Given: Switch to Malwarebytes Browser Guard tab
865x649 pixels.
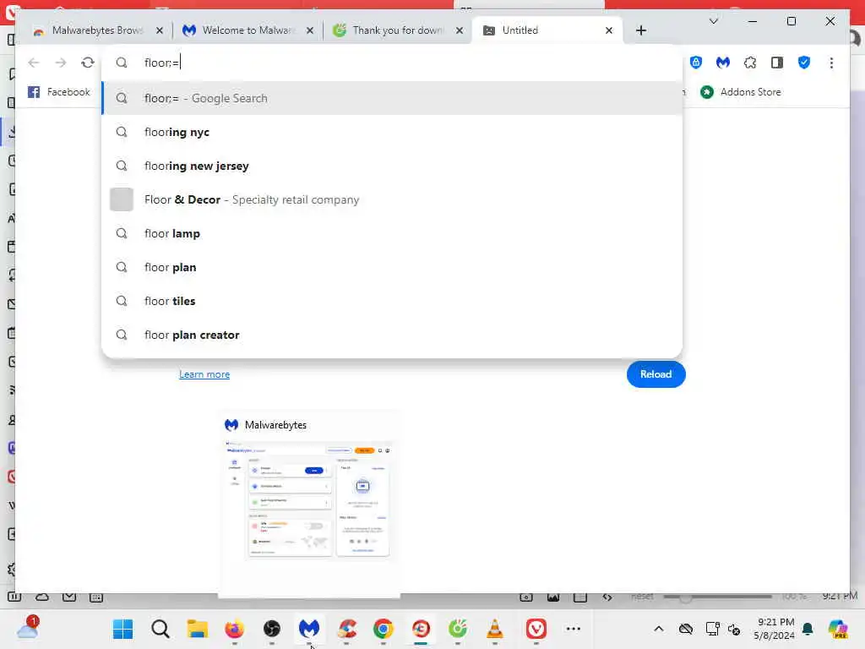Looking at the screenshot, I should tap(95, 30).
